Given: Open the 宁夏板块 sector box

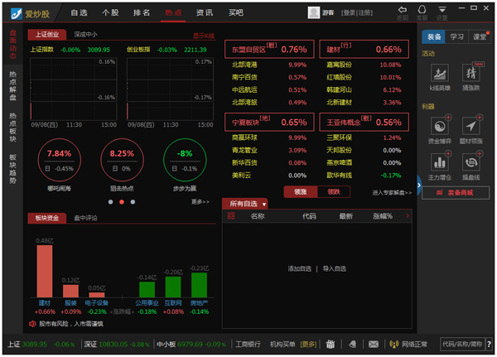Looking at the screenshot, I should pyautogui.click(x=269, y=122).
